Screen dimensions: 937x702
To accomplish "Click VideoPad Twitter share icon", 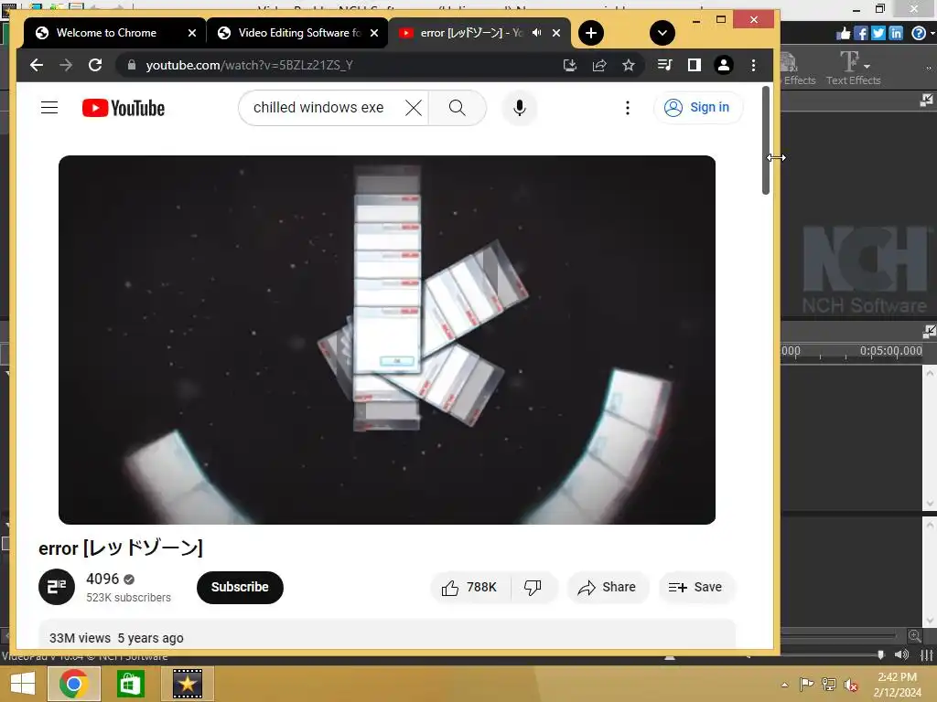I will [x=878, y=33].
